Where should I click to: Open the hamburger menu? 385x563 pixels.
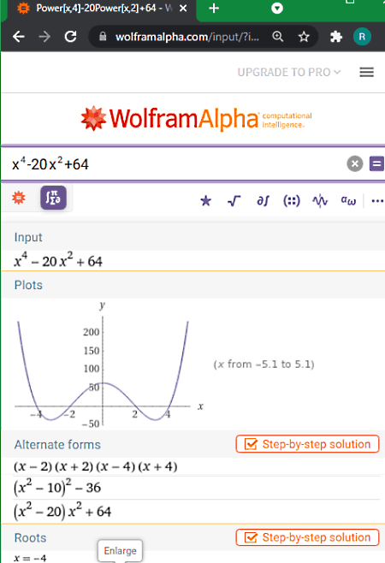367,72
